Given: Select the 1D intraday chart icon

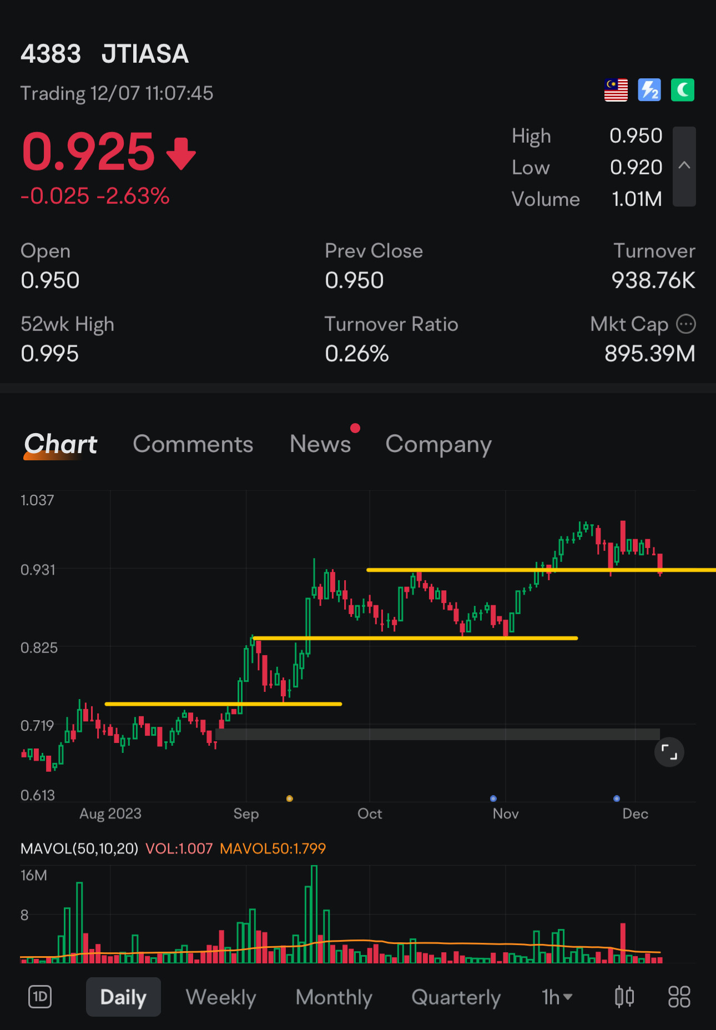Looking at the screenshot, I should [x=40, y=997].
